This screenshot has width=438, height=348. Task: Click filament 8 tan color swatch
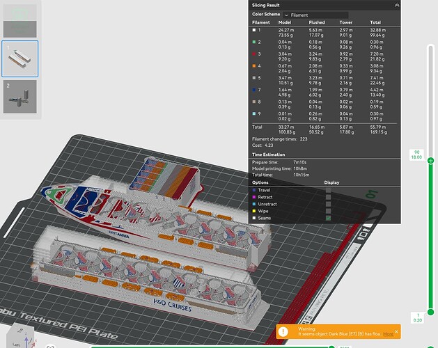pyautogui.click(x=254, y=102)
